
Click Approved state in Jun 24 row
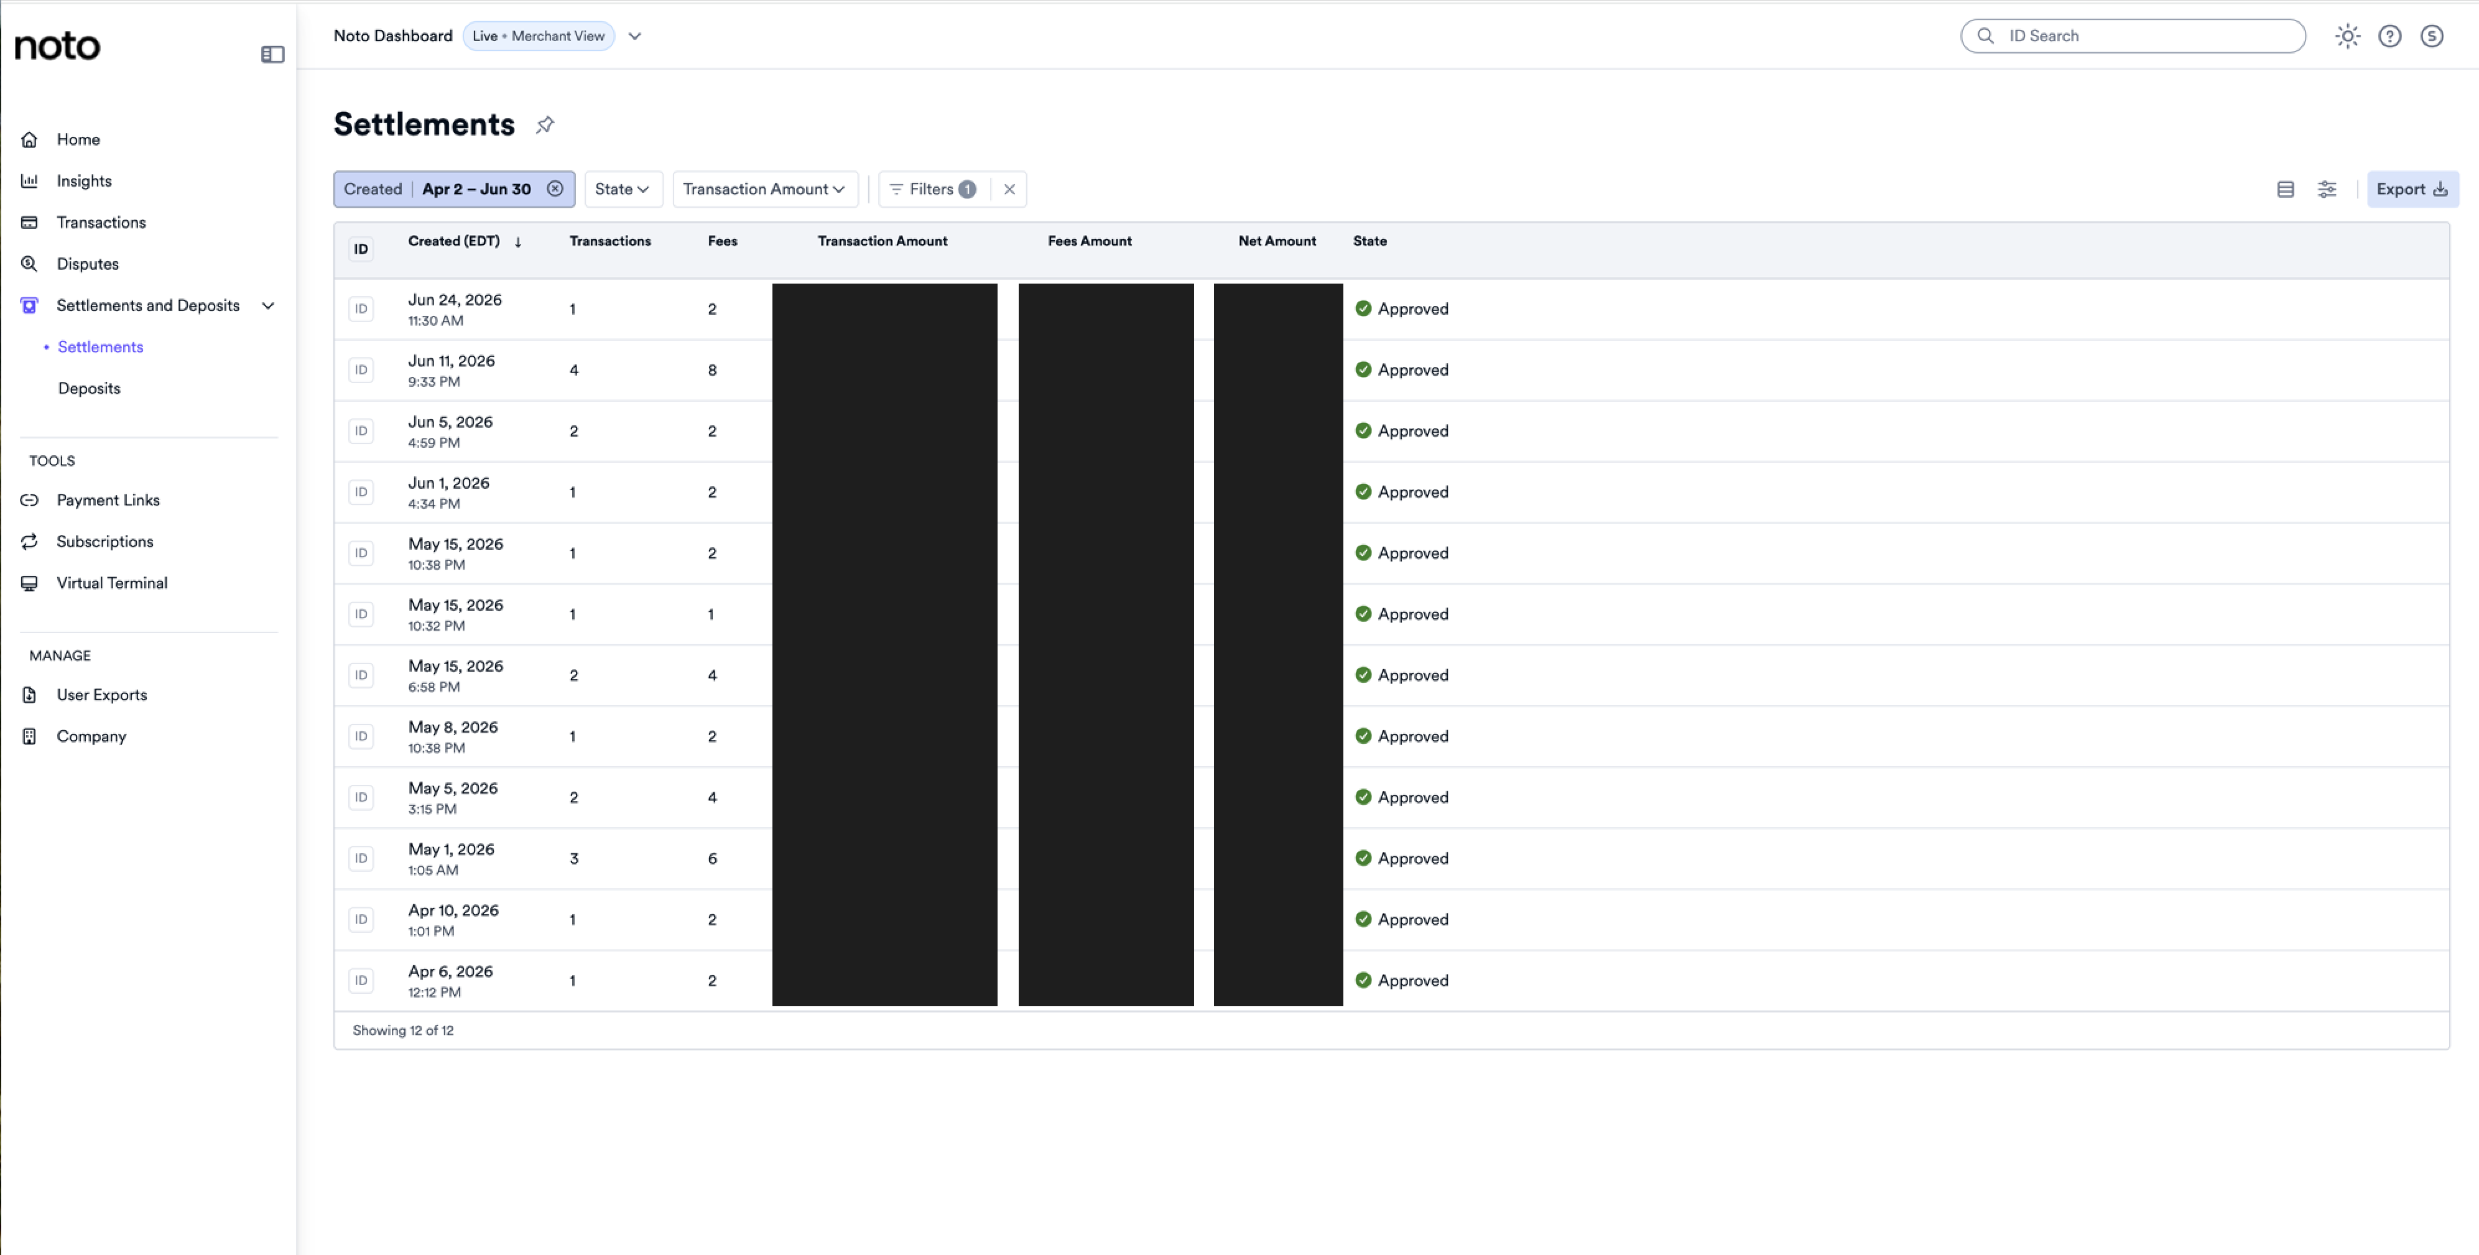pyautogui.click(x=1402, y=309)
